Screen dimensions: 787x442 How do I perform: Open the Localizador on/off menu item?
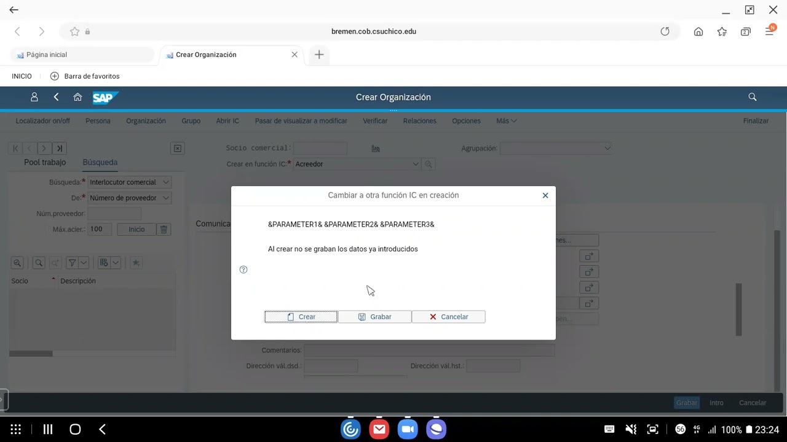click(43, 121)
